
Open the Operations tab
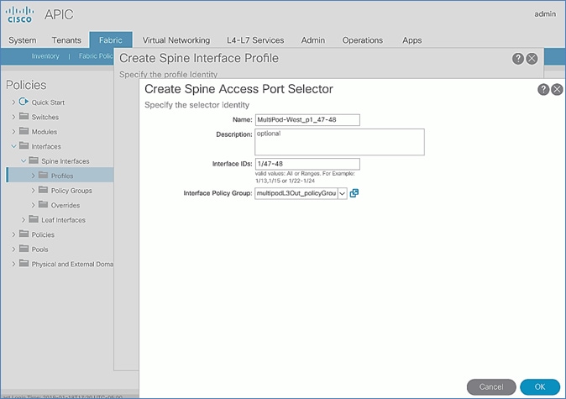363,40
